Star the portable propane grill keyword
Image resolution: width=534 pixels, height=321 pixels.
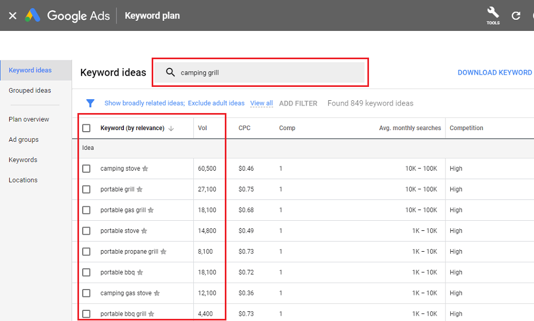pos(163,251)
